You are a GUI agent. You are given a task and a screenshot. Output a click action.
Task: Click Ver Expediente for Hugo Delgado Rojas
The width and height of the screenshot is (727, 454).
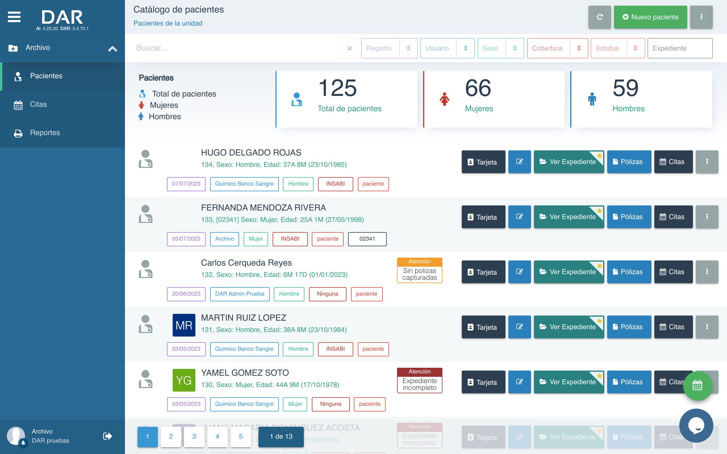point(569,161)
